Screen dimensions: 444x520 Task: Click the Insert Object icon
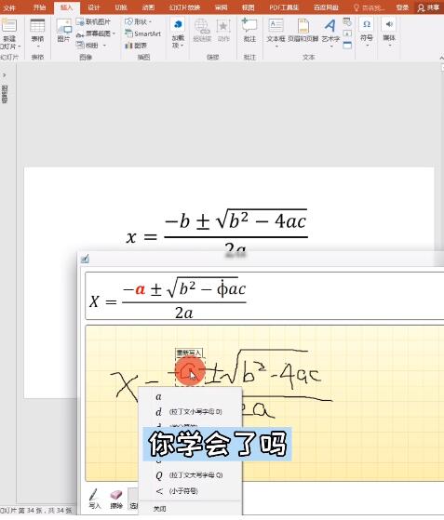click(347, 45)
